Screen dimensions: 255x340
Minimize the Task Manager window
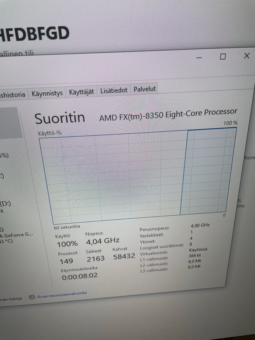coord(199,57)
